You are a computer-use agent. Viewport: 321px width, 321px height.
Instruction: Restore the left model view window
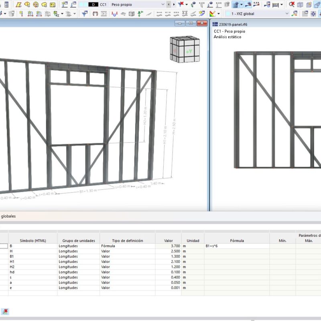pyautogui.click(x=191, y=23)
